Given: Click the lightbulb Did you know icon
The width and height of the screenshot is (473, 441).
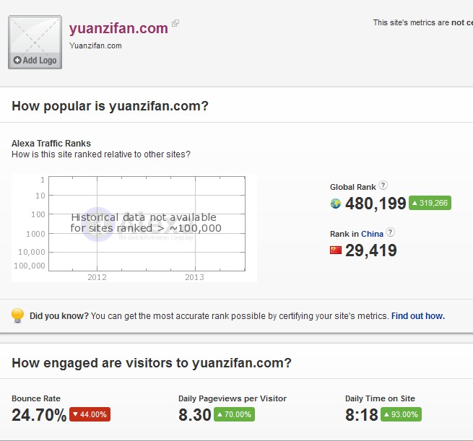Looking at the screenshot, I should point(18,316).
